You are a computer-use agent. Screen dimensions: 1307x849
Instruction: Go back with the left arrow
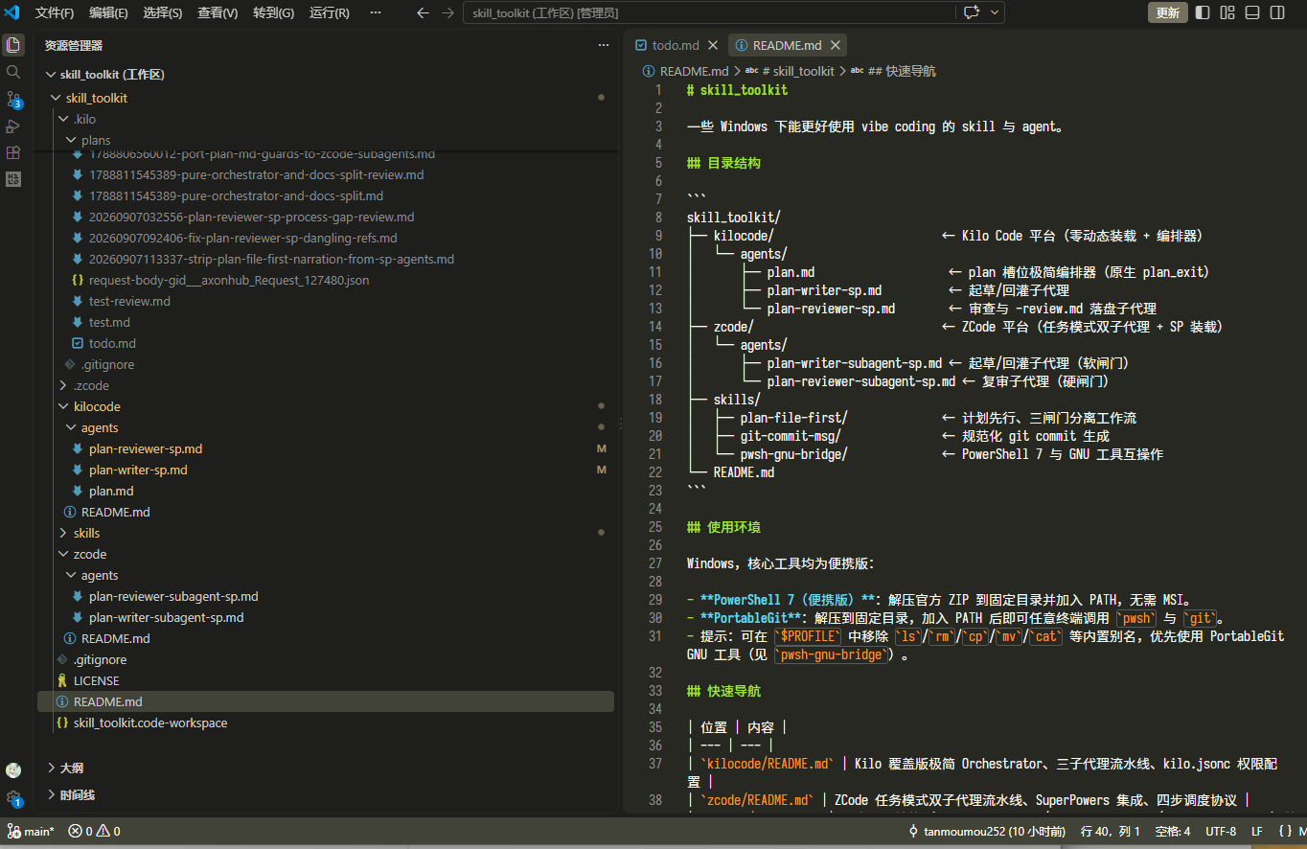423,12
